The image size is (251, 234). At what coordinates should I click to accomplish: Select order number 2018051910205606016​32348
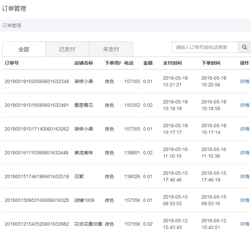coord(37,81)
